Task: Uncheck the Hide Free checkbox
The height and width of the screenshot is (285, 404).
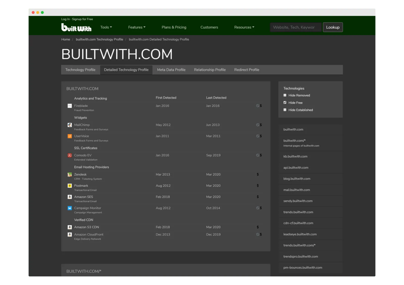Action: (x=285, y=103)
